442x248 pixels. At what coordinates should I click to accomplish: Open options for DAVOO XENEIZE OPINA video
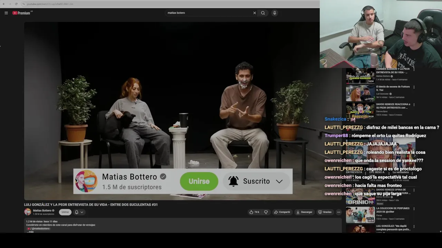[414, 190]
